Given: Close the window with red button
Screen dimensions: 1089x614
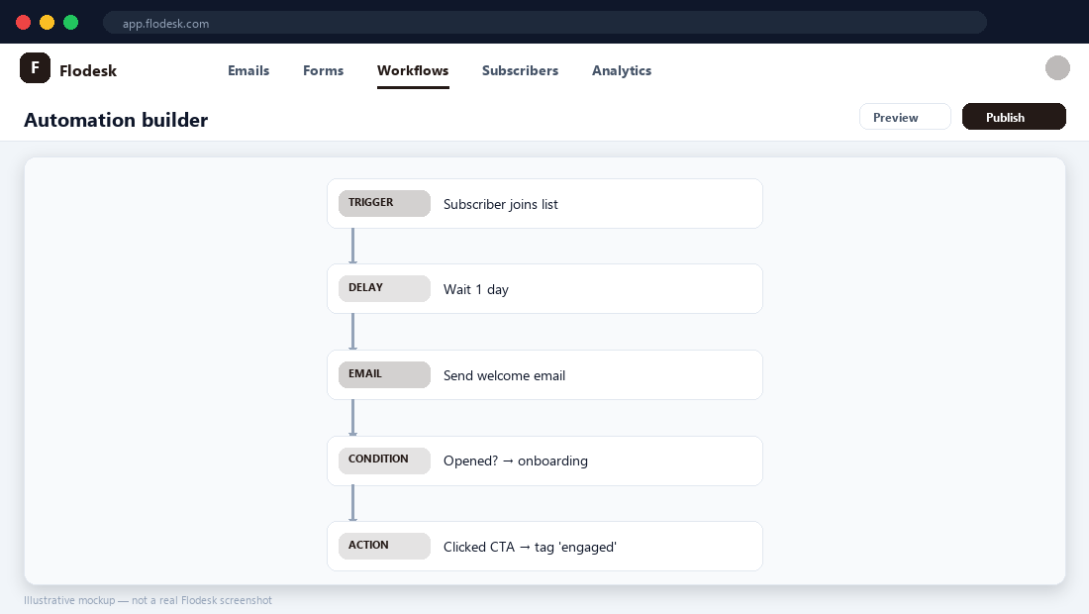Looking at the screenshot, I should 23,22.
